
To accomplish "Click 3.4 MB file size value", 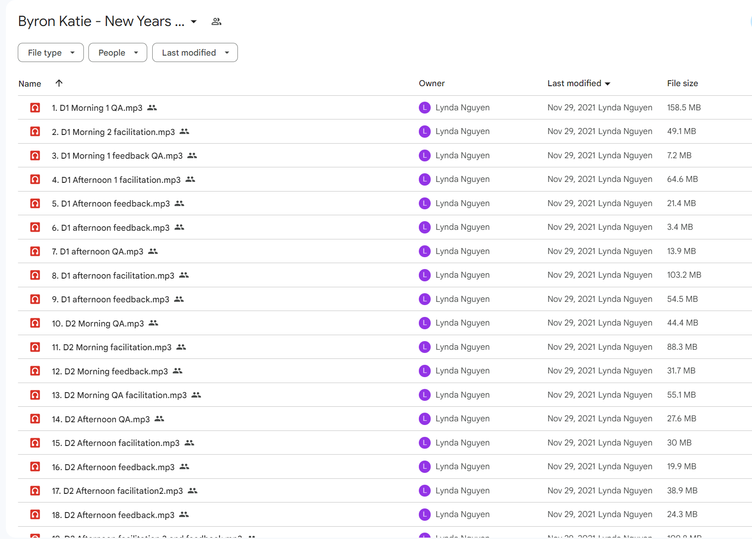I will tap(680, 227).
